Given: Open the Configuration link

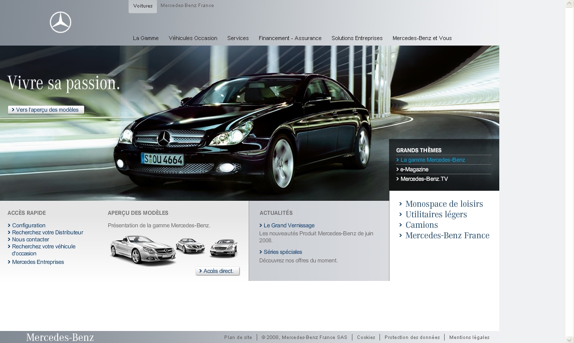Looking at the screenshot, I should (x=29, y=225).
